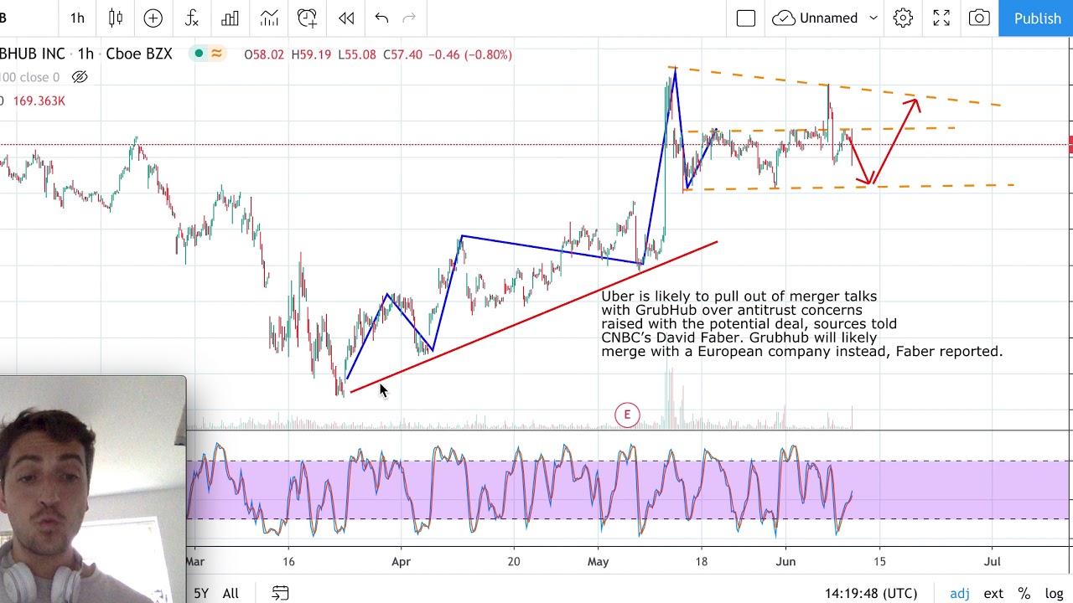The image size is (1073, 603).
Task: Toggle logarithmic scale with log
Action: click(x=1054, y=593)
